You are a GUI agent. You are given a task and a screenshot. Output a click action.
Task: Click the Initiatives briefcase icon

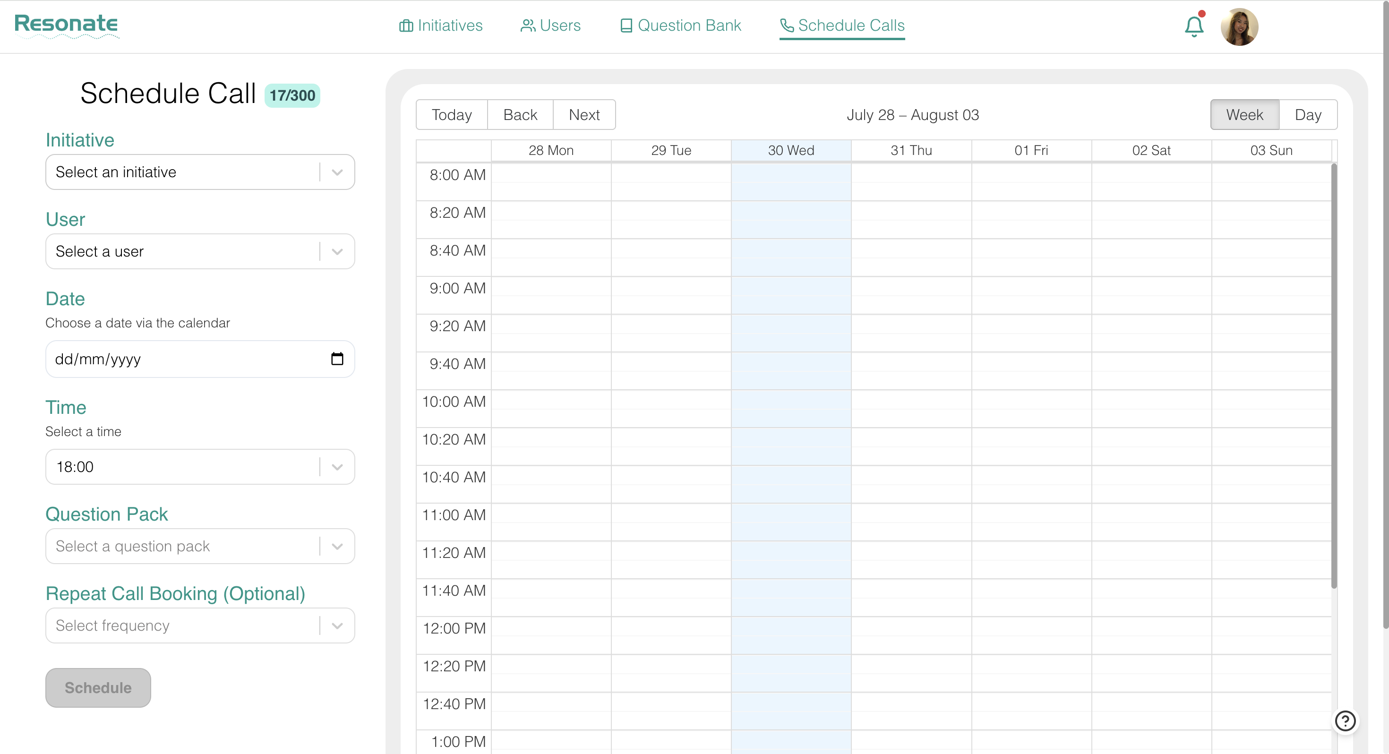(x=405, y=26)
